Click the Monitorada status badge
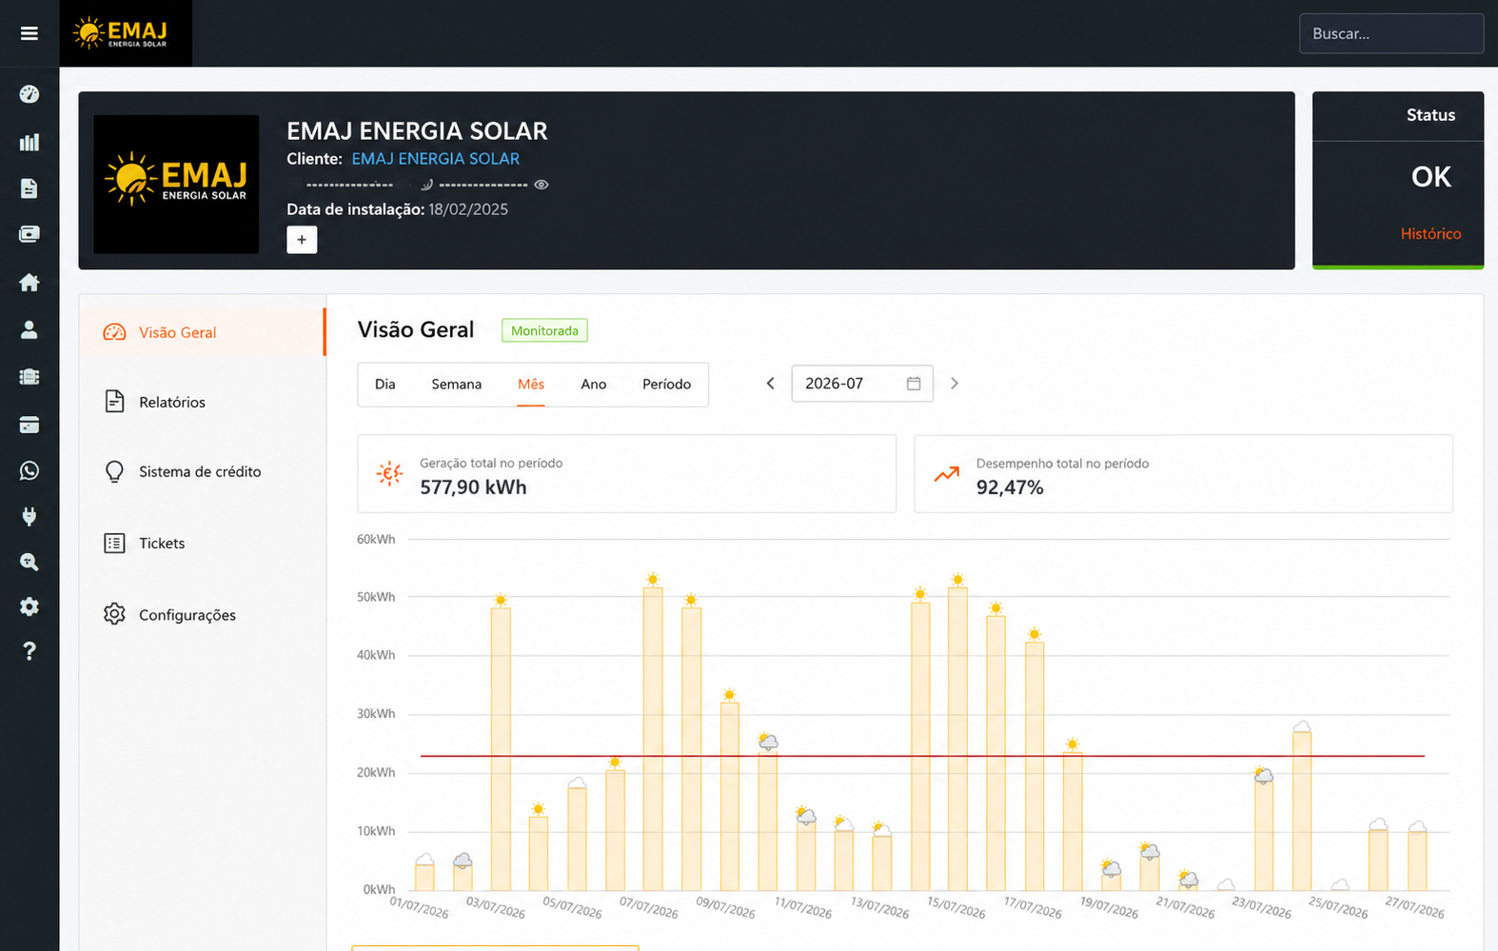 click(x=544, y=330)
